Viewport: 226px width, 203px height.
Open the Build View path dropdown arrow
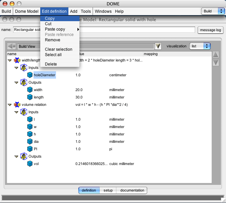pos(158,46)
